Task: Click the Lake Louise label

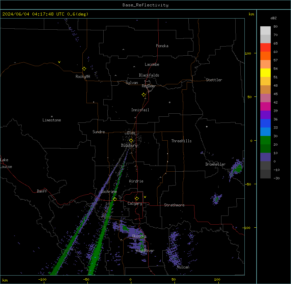Action: pos(6,163)
